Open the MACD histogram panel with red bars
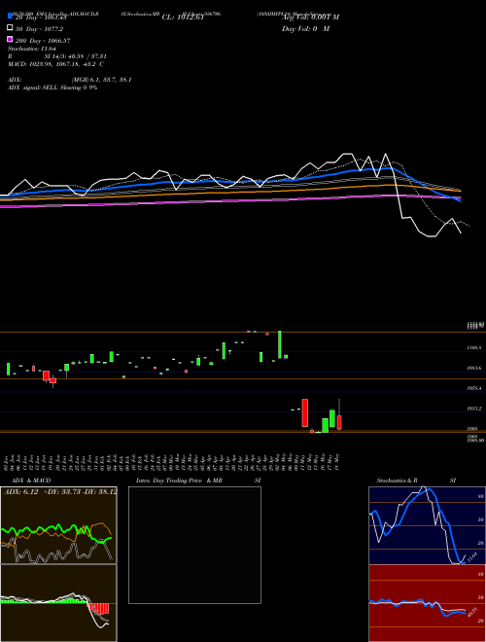Image resolution: width=486 pixels, height=642 pixels. pos(58,603)
